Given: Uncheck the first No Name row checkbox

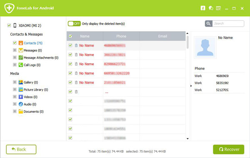Looking at the screenshot, I should point(70,45).
